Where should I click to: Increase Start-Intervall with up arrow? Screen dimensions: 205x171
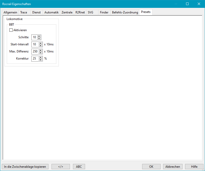click(x=41, y=43)
